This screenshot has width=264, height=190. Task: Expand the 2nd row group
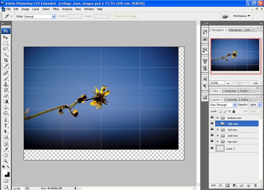[x=218, y=135]
